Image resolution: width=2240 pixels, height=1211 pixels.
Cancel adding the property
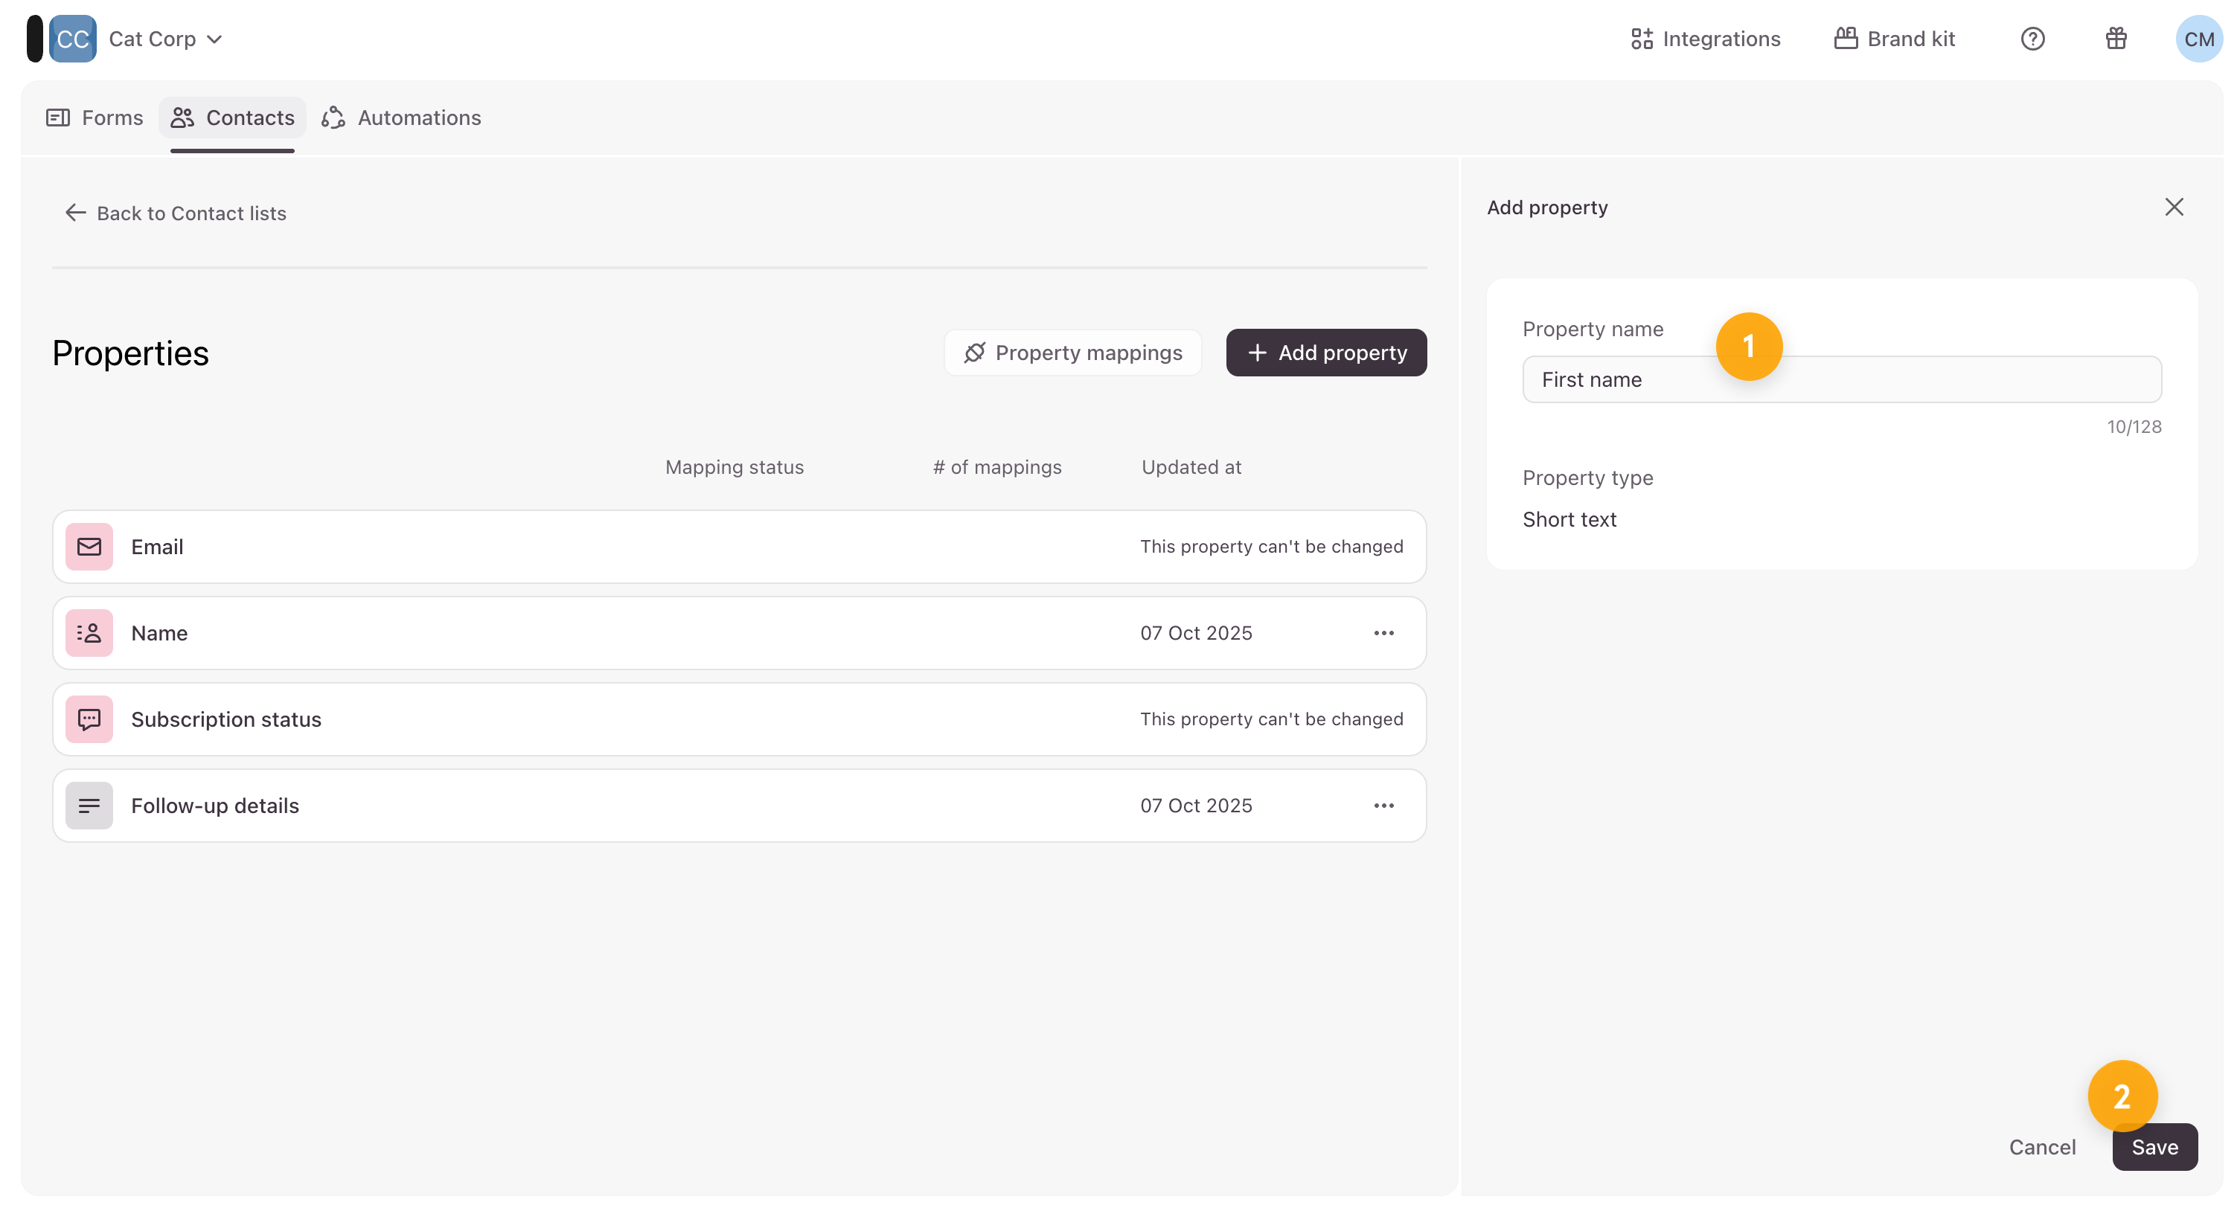tap(2042, 1147)
